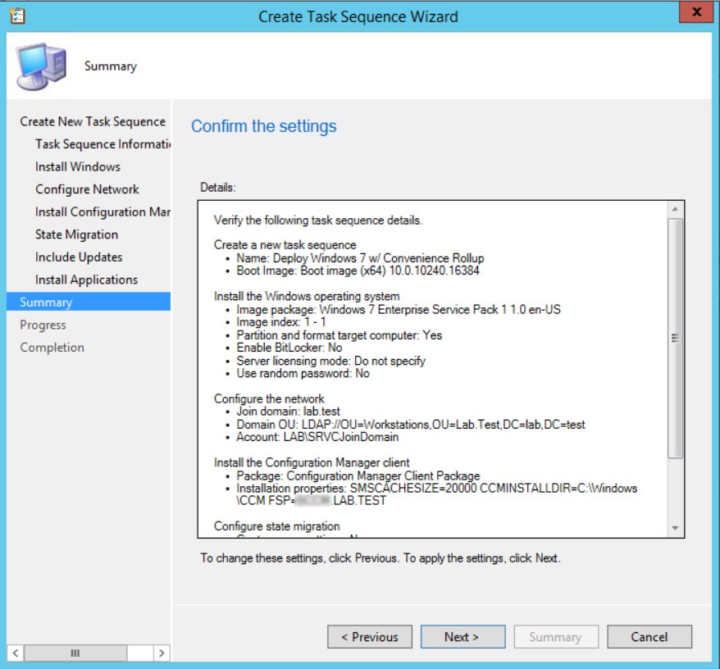This screenshot has width=720, height=669.
Task: Close the Create Task Sequence Wizard
Action: (x=695, y=12)
